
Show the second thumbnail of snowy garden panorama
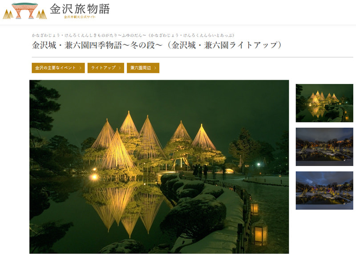(x=324, y=147)
